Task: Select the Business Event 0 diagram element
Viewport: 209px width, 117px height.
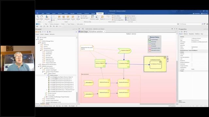Action: (124, 51)
